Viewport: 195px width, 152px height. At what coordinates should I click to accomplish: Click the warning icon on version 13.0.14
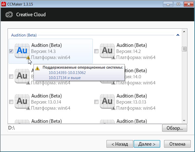pos(28,108)
